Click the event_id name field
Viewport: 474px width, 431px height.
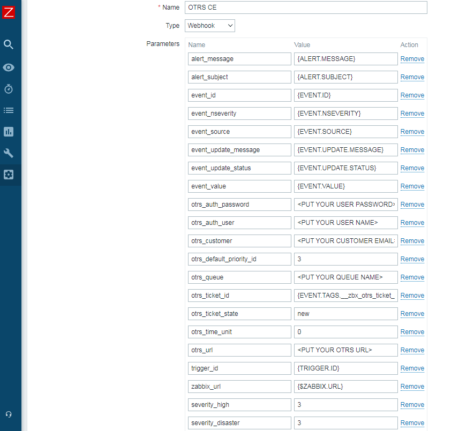pyautogui.click(x=239, y=95)
